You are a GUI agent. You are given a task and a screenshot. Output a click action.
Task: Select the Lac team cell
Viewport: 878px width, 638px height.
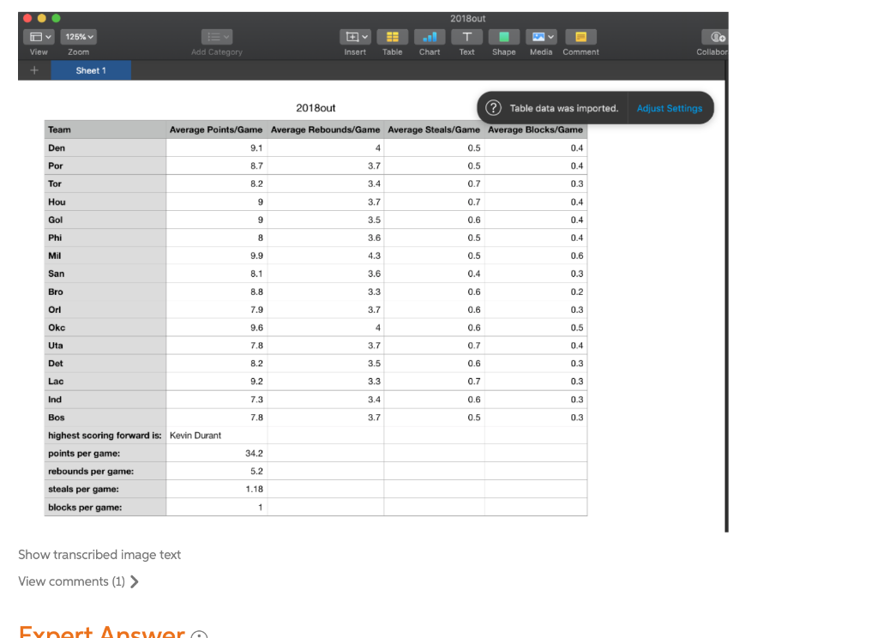(x=105, y=382)
